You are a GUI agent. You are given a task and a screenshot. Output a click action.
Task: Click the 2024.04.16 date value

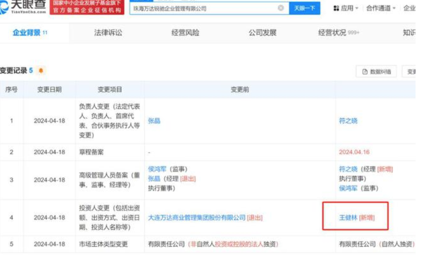pos(354,152)
